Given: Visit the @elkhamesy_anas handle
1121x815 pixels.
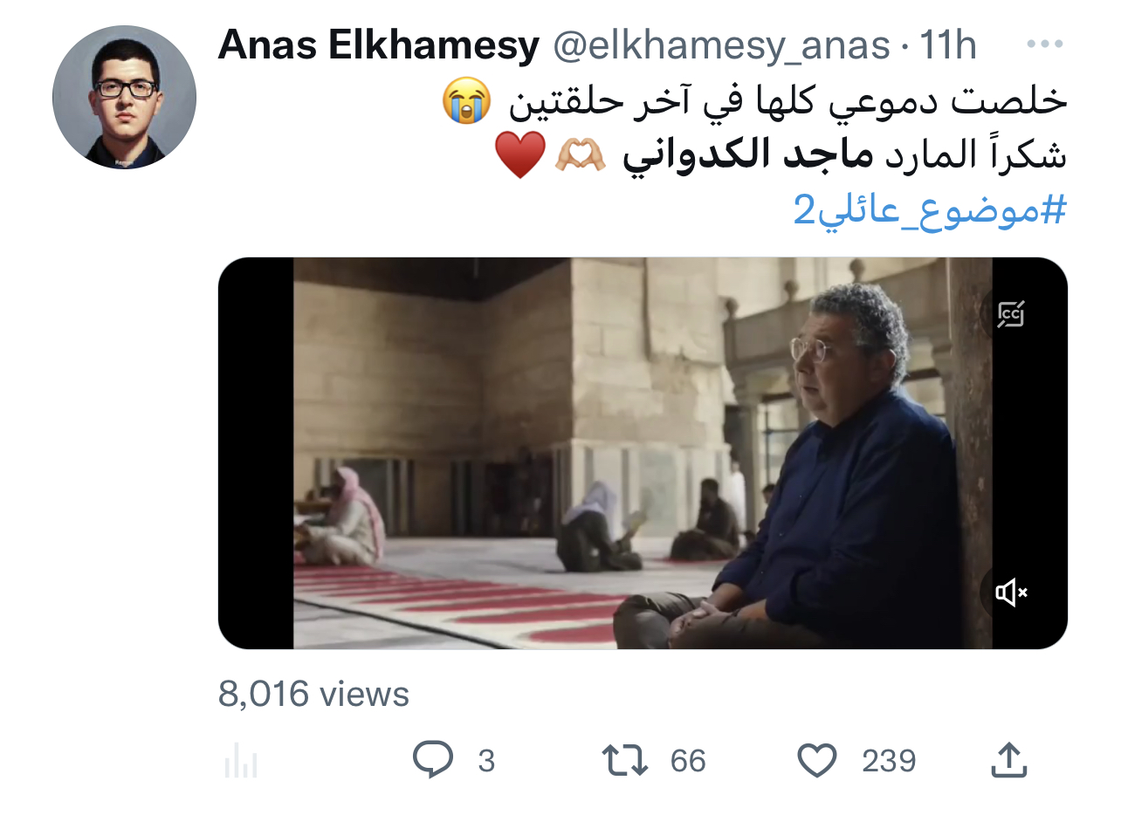Looking at the screenshot, I should [720, 45].
